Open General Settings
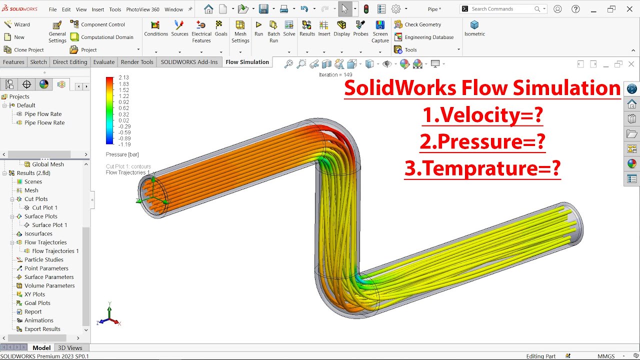This screenshot has width=640, height=360. [57, 31]
